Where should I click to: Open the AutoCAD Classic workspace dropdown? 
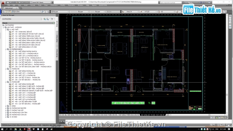point(42,3)
